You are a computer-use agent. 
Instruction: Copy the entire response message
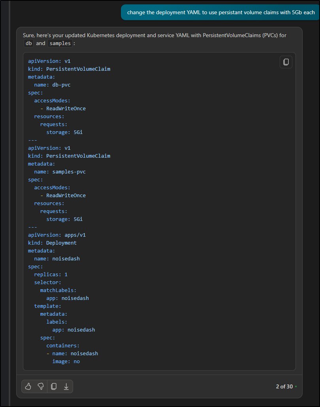pyautogui.click(x=54, y=386)
